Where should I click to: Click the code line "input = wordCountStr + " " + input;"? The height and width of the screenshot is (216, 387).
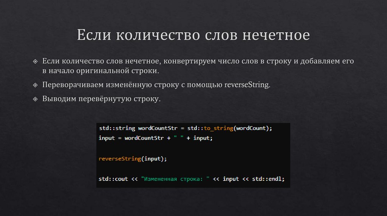click(x=155, y=138)
